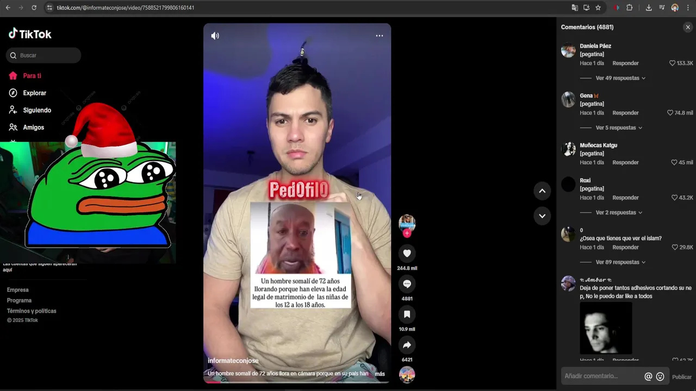Mute the video with the speaker icon
The width and height of the screenshot is (696, 391).
pyautogui.click(x=215, y=36)
